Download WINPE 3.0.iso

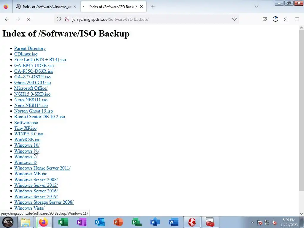[28, 134]
